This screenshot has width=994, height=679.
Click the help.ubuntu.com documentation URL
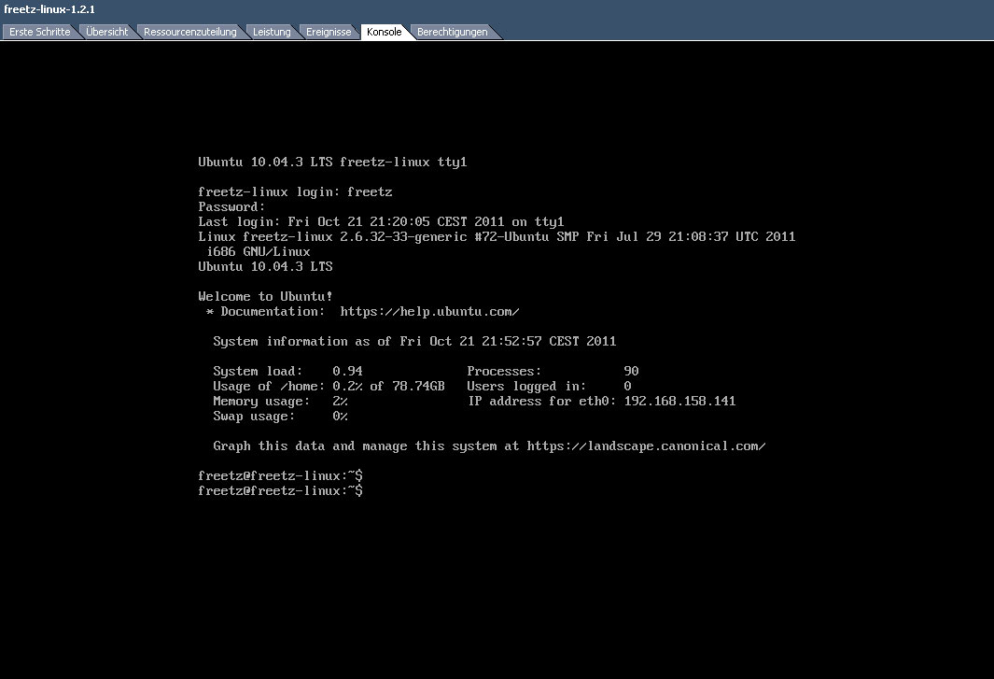tap(429, 312)
